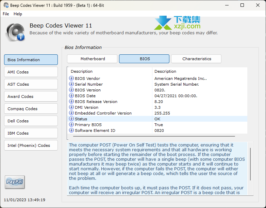Click inside the POST description text box

[157, 169]
